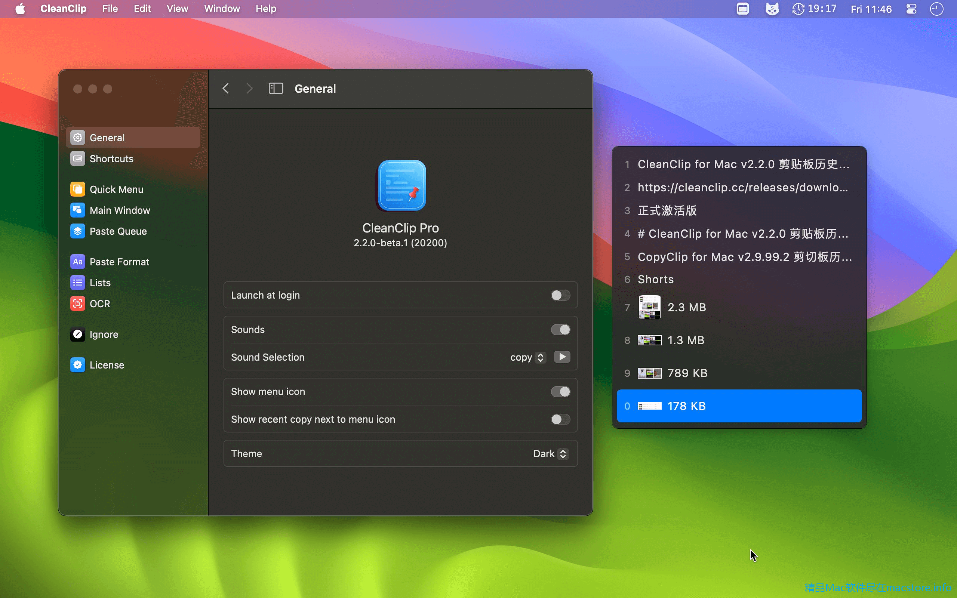The image size is (957, 598).
Task: Select the Quick Menu sidebar label
Action: [x=116, y=189]
